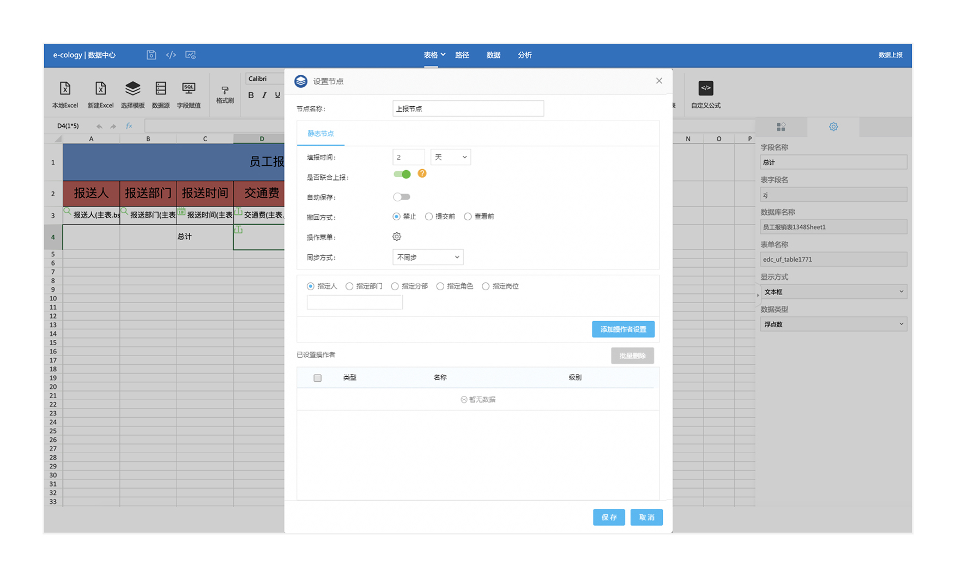
Task: Click the 添加操作者设置 button
Action: pyautogui.click(x=623, y=329)
